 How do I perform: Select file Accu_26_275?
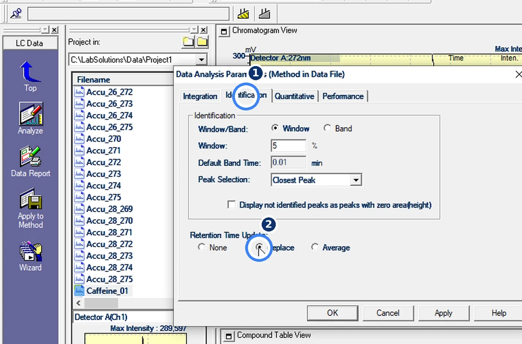(109, 127)
